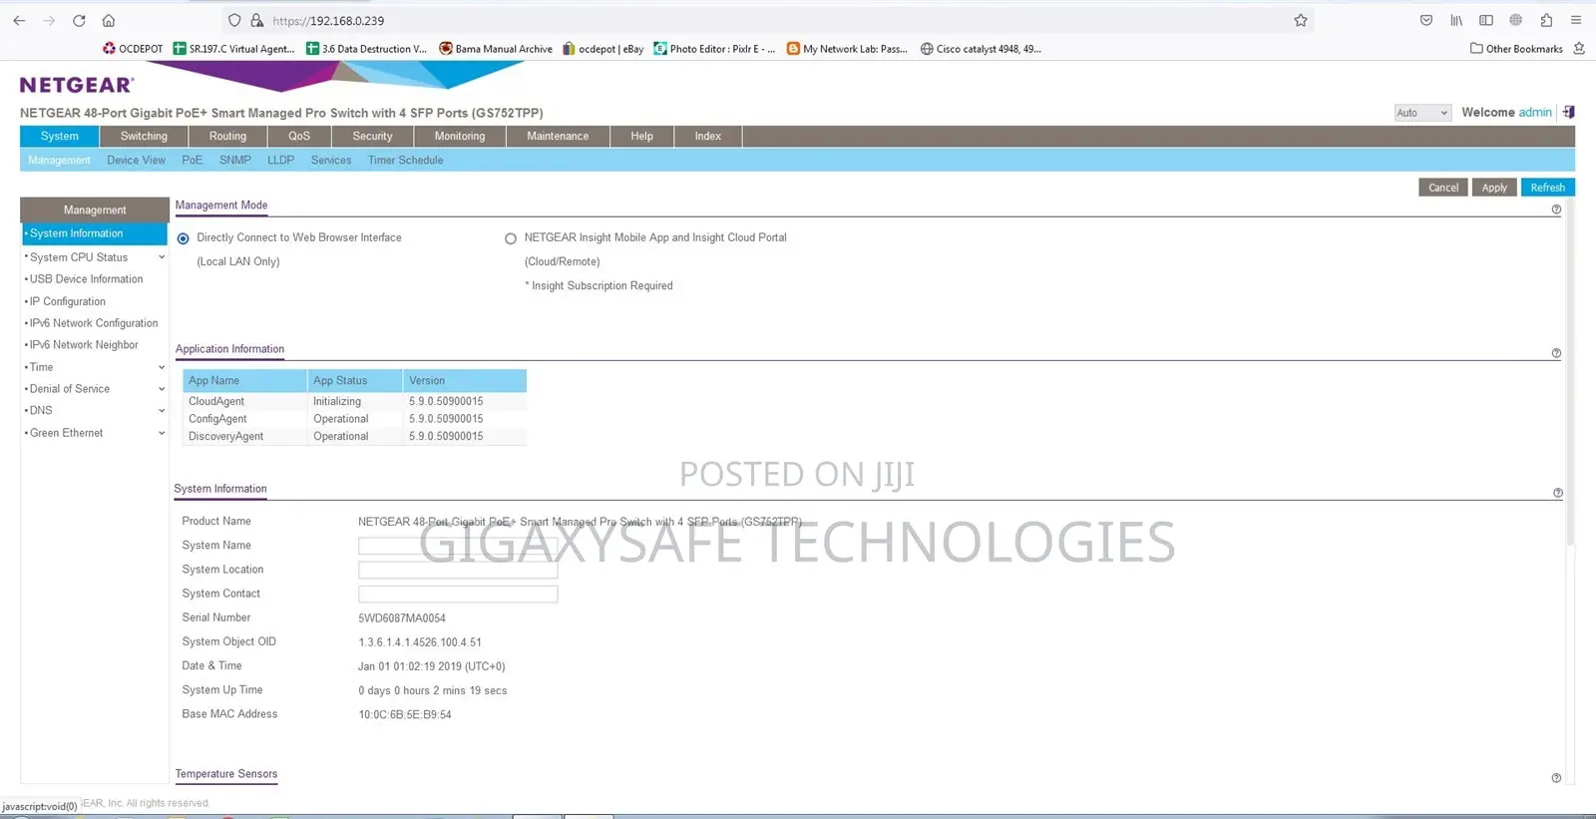This screenshot has width=1596, height=819.
Task: Expand Green Ethernet sidebar item
Action: [162, 433]
